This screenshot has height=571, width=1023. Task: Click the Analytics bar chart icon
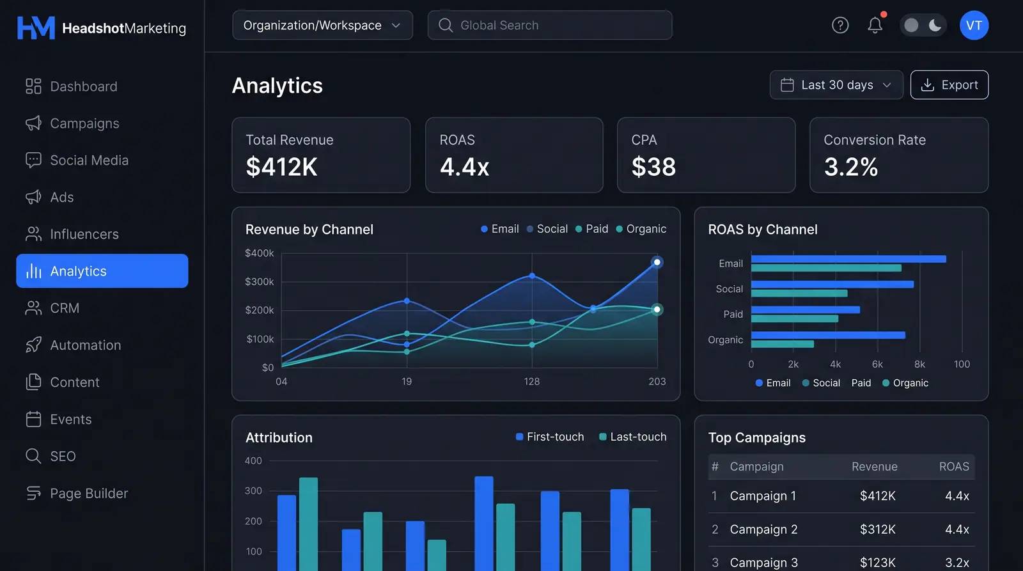[33, 271]
